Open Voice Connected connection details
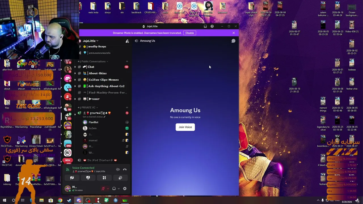Screen dimensions: 363x204 pos(83,168)
